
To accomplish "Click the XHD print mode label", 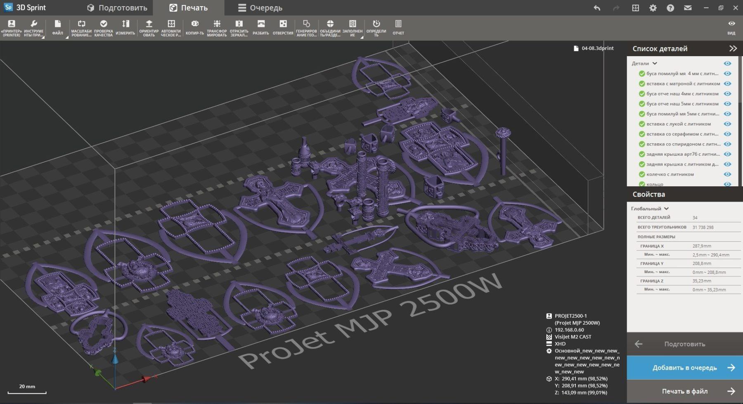I will [560, 344].
